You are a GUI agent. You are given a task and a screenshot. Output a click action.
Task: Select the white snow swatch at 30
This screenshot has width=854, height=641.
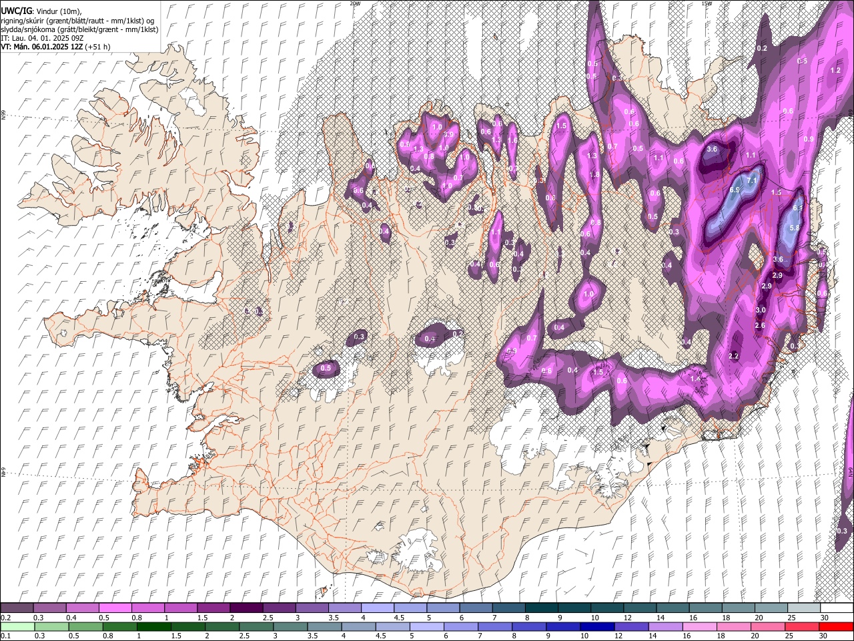(837, 608)
